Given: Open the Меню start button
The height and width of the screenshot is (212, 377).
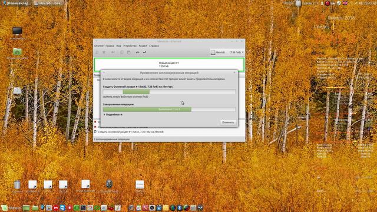Looking at the screenshot, I should pyautogui.click(x=11, y=208).
